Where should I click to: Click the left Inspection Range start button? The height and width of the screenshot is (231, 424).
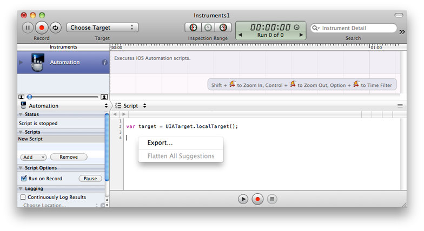point(193,28)
